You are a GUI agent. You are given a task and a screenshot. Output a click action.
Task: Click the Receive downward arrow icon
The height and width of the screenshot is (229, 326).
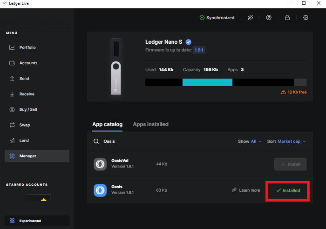tap(12, 94)
